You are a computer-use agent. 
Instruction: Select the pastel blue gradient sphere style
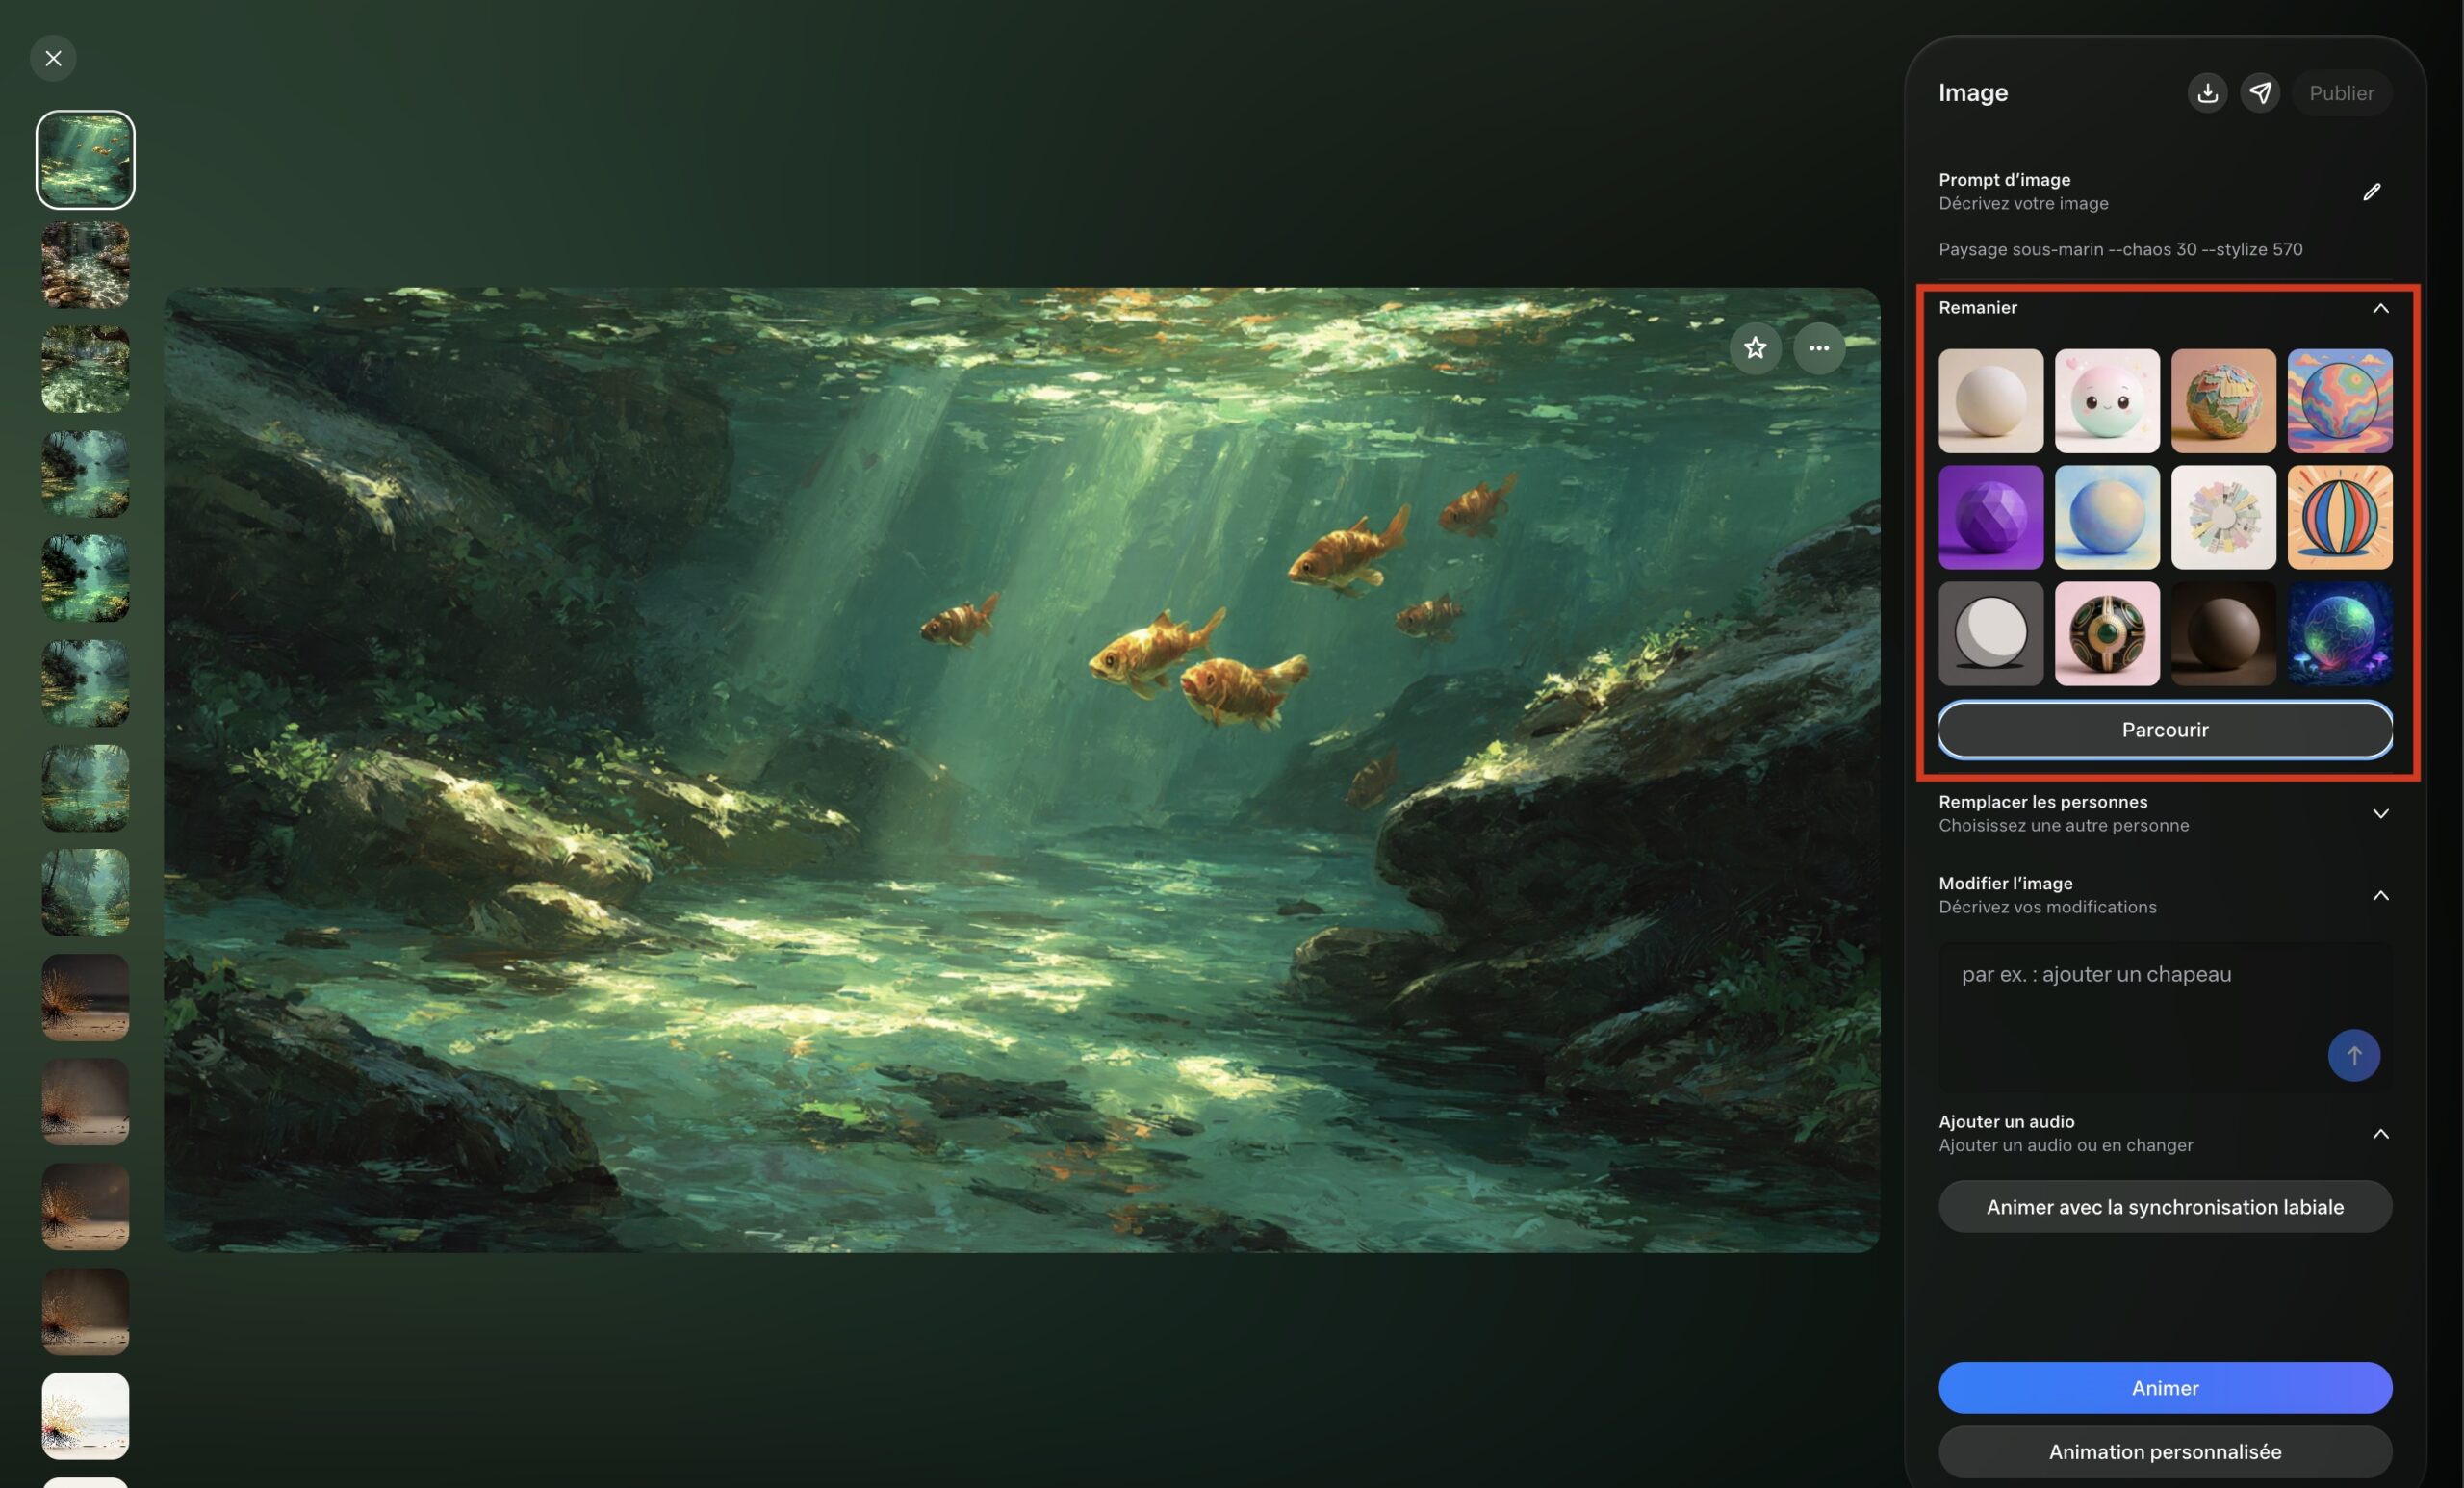click(x=2107, y=517)
